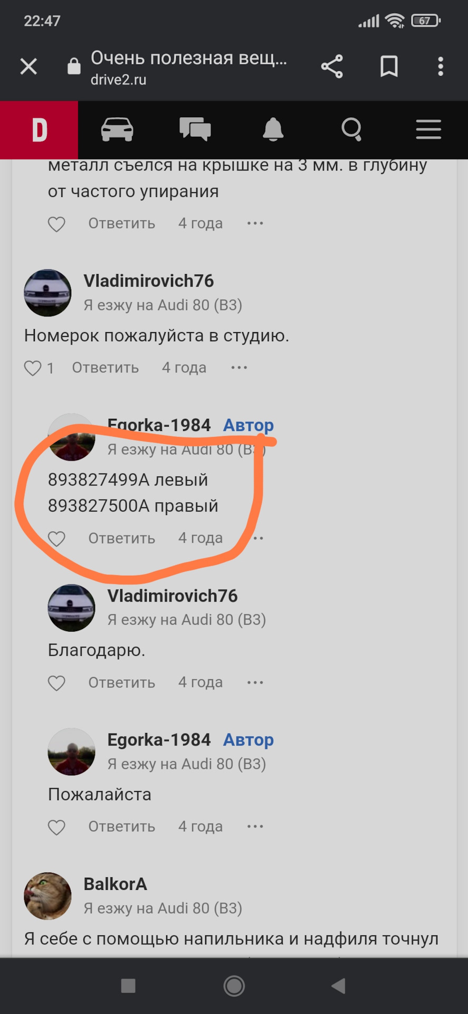
Task: Open the DRIVE2 home logo
Action: (39, 130)
